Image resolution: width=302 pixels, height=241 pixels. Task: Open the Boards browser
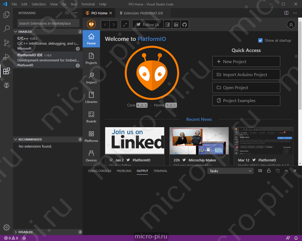[91, 117]
